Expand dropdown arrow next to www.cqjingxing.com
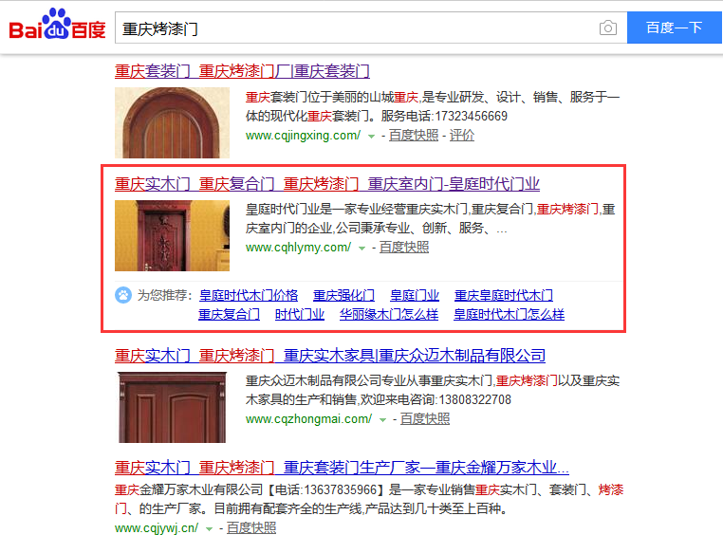 (371, 137)
